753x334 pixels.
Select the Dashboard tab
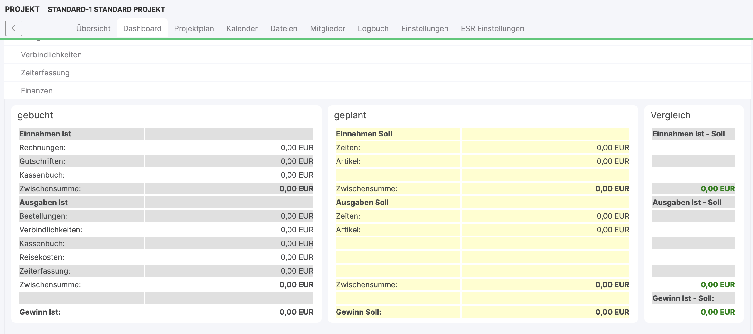(142, 29)
